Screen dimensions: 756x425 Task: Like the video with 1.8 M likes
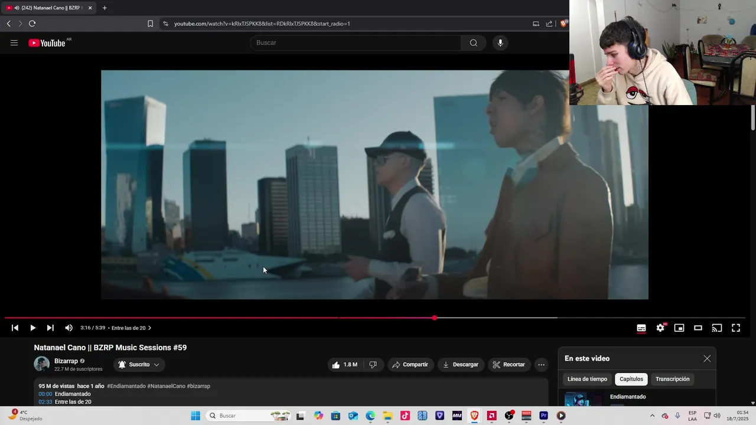coord(344,365)
